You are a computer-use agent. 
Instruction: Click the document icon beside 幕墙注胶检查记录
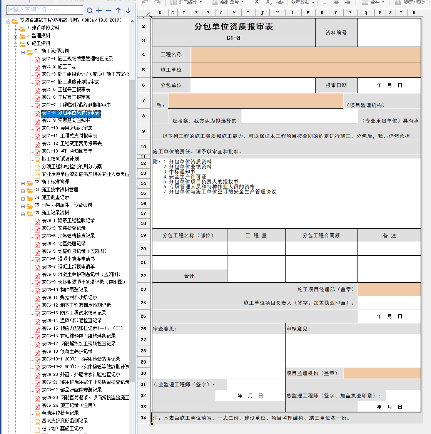tap(37, 414)
